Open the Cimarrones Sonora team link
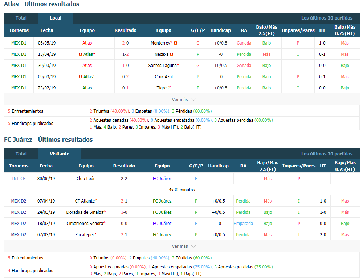This screenshot has height=279, width=363. (x=85, y=224)
